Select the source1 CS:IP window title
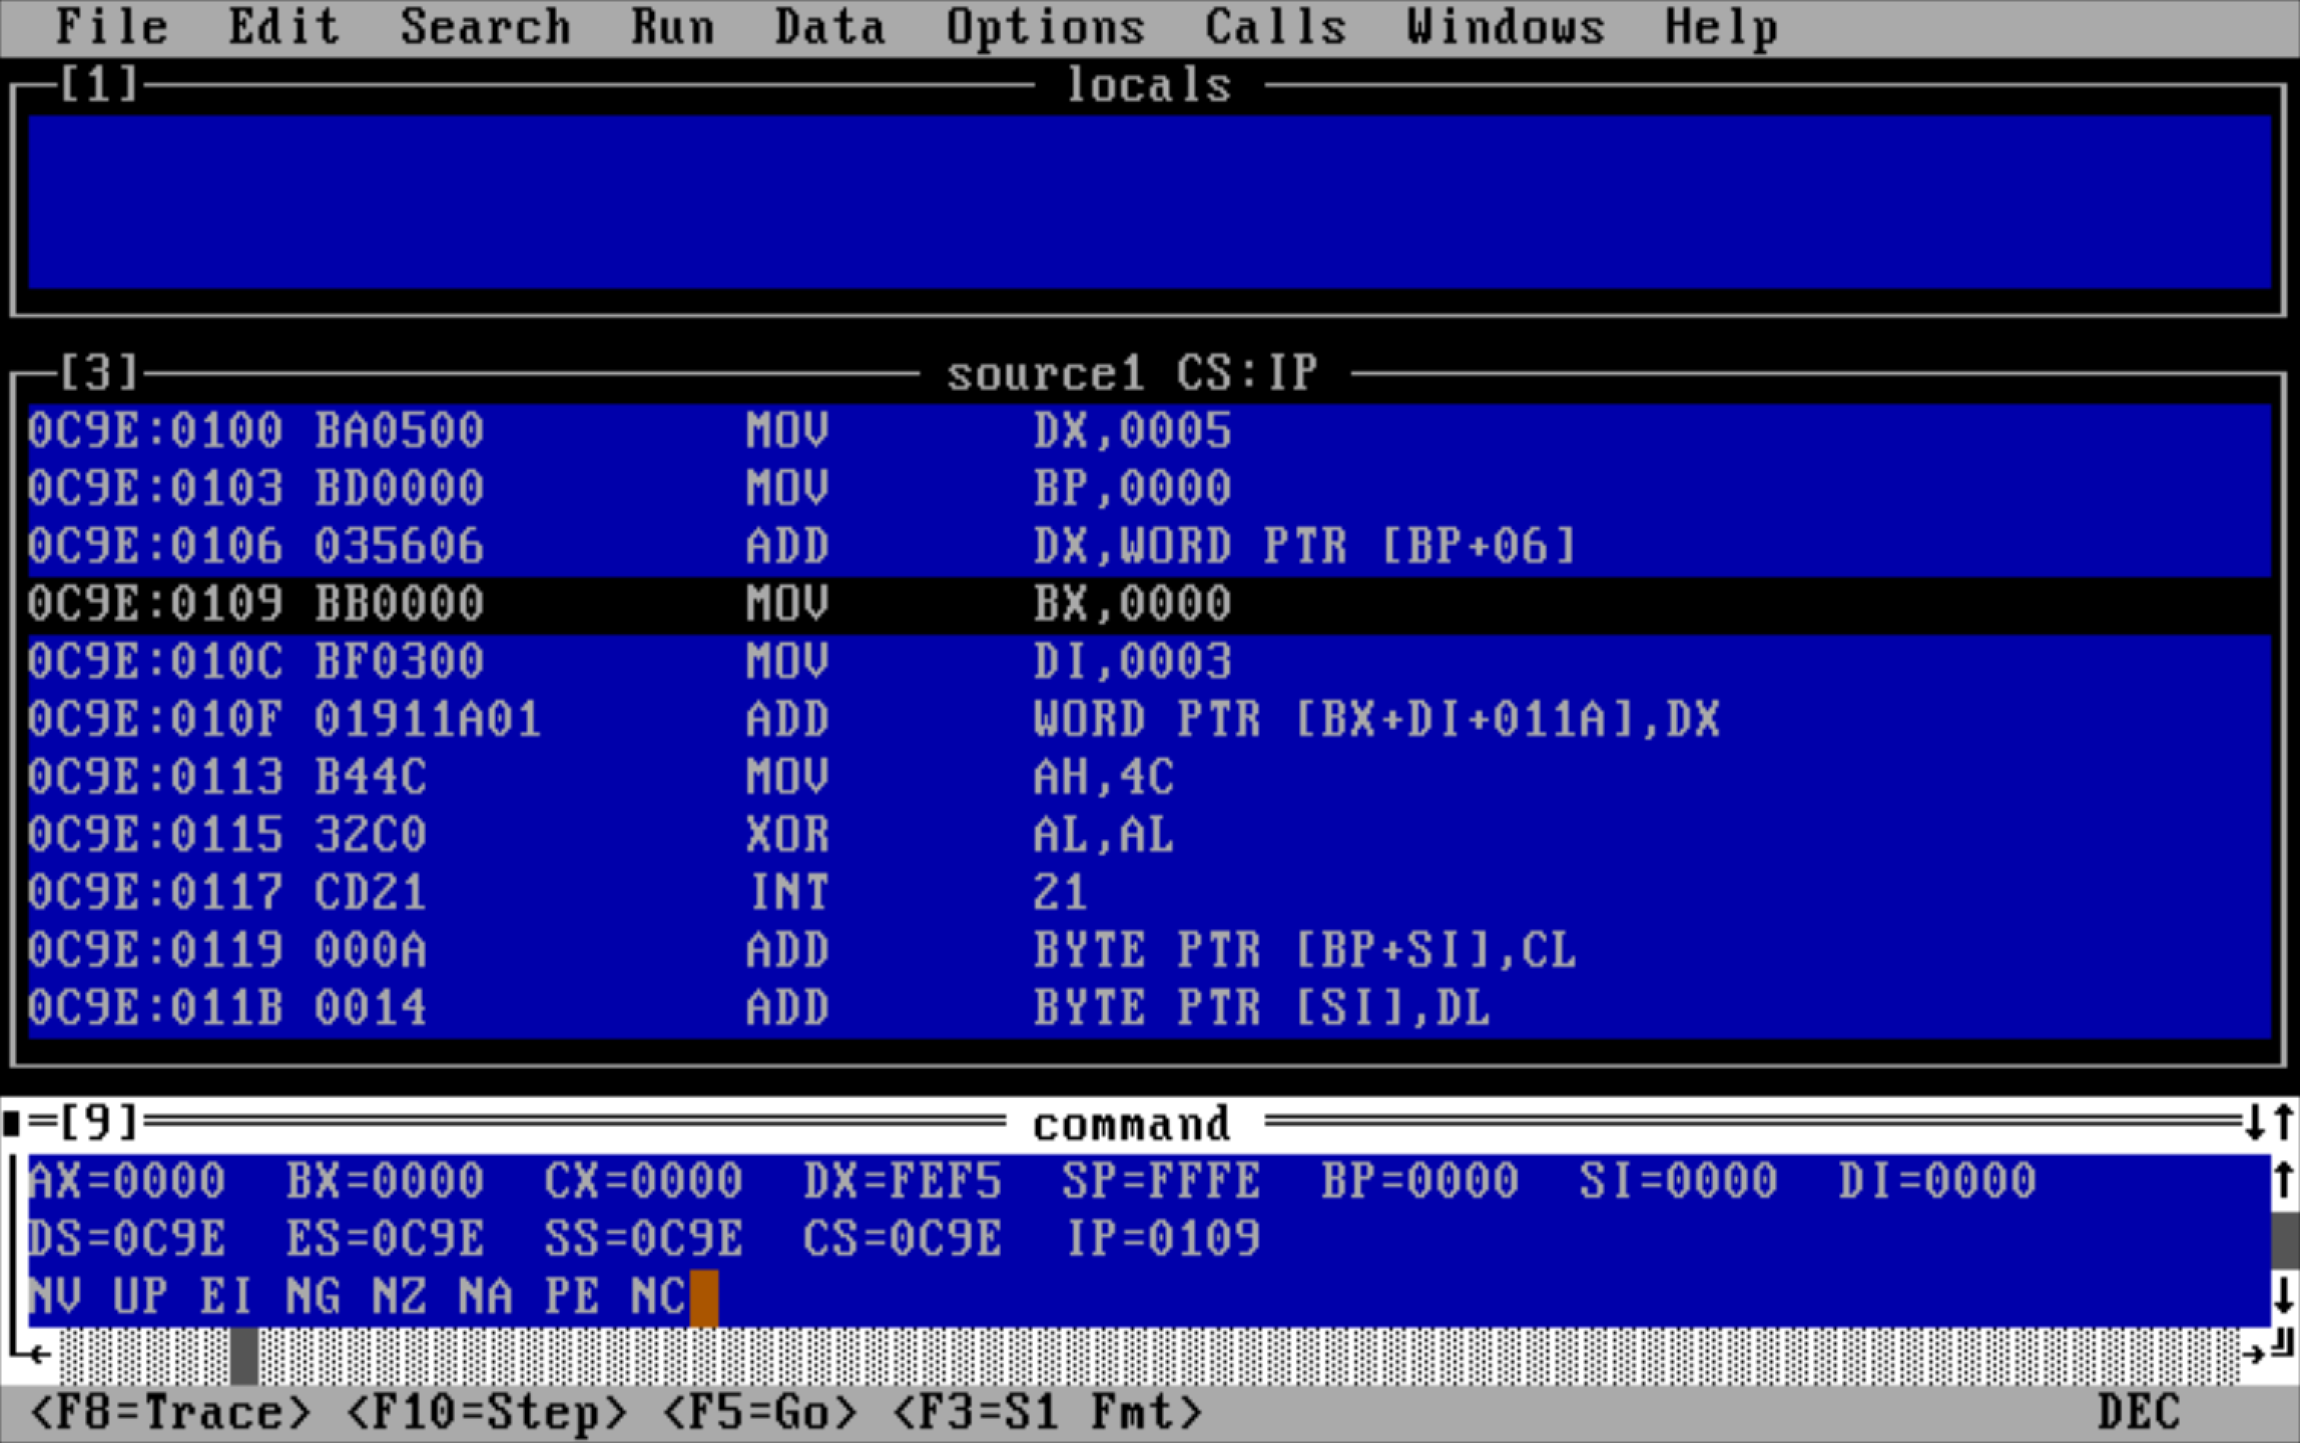Viewport: 2300px width, 1443px height. coord(1133,373)
